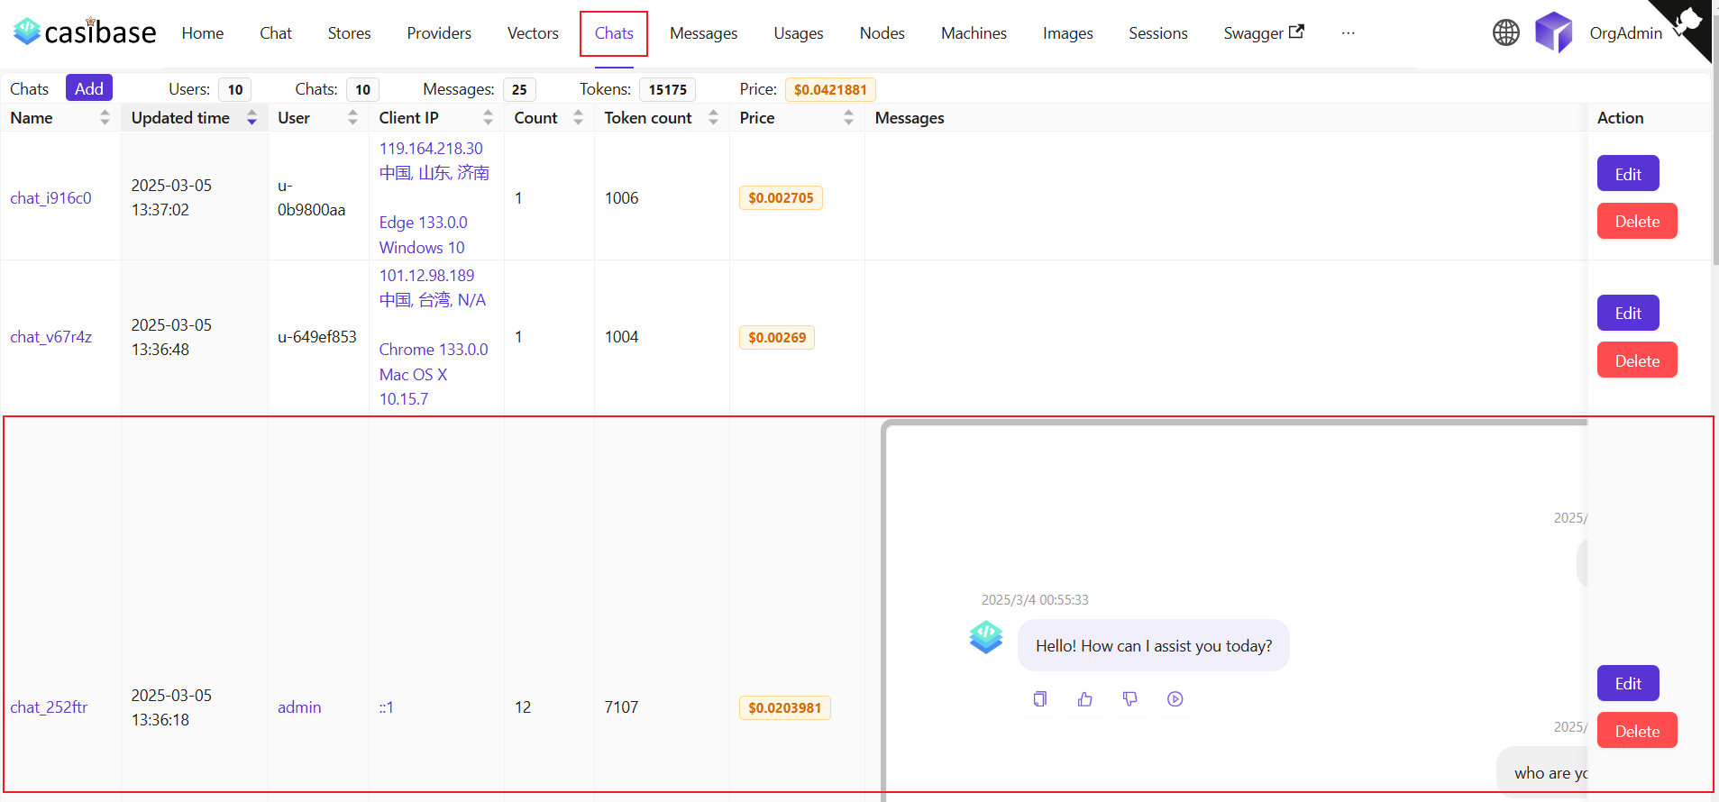Open the language globe selector
Viewport: 1719px width, 802px height.
click(x=1505, y=32)
